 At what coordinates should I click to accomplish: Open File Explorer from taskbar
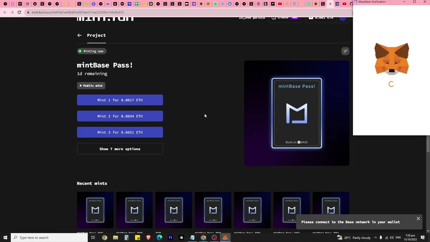116,238
